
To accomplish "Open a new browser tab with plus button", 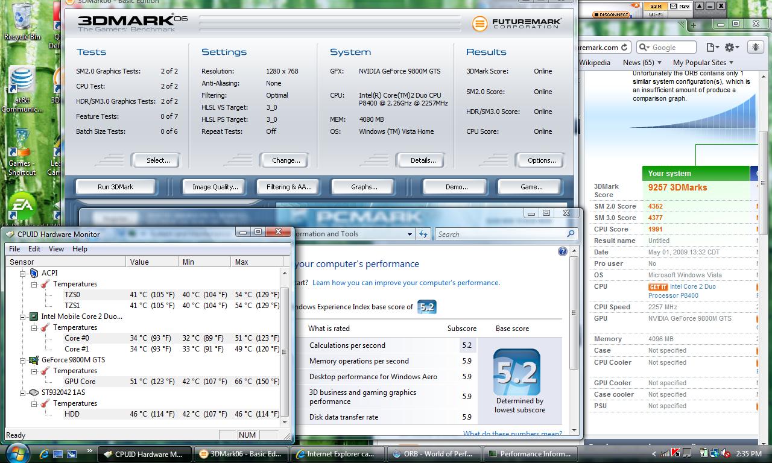I will pos(694,25).
